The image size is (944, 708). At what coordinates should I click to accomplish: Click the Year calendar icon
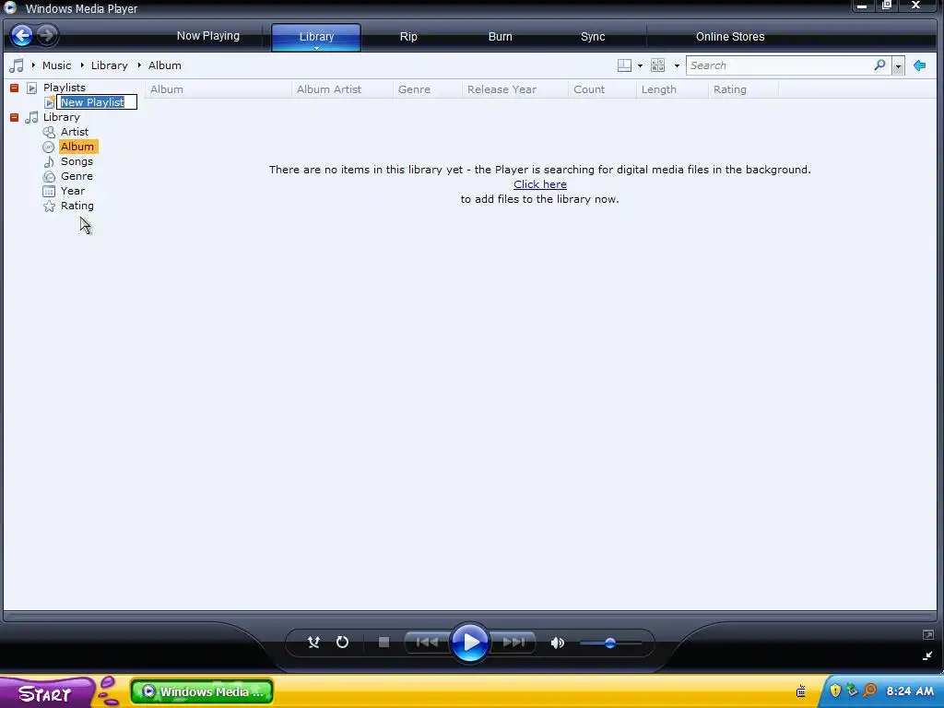point(49,191)
